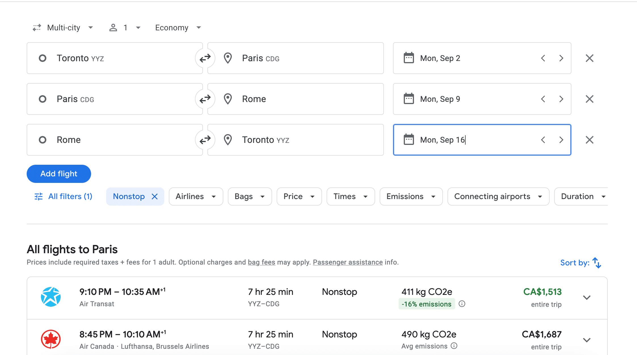This screenshot has width=637, height=355.
Task: Swap Paris and Rome in second leg
Action: click(x=205, y=99)
